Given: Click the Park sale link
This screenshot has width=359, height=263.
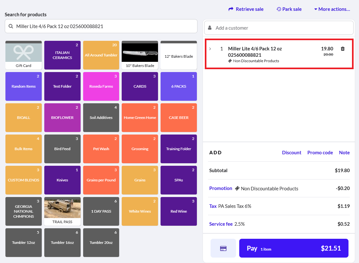Looking at the screenshot, I should tap(289, 9).
